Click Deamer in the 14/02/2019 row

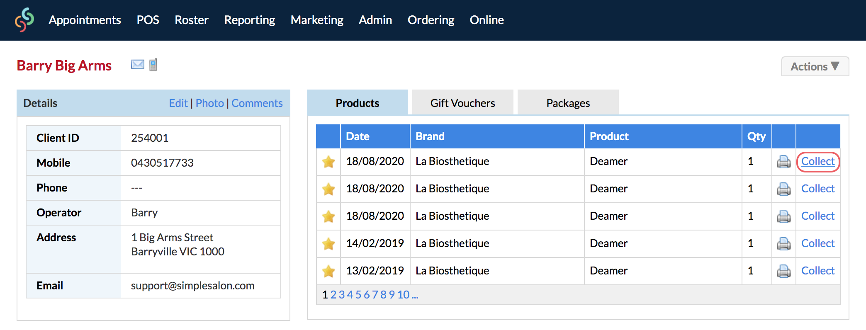pyautogui.click(x=609, y=243)
